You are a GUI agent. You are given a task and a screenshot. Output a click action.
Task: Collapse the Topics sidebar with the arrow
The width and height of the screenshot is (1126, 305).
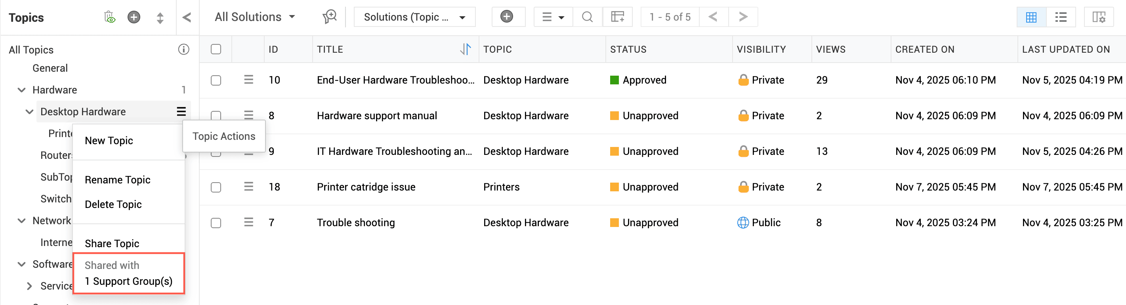[187, 17]
